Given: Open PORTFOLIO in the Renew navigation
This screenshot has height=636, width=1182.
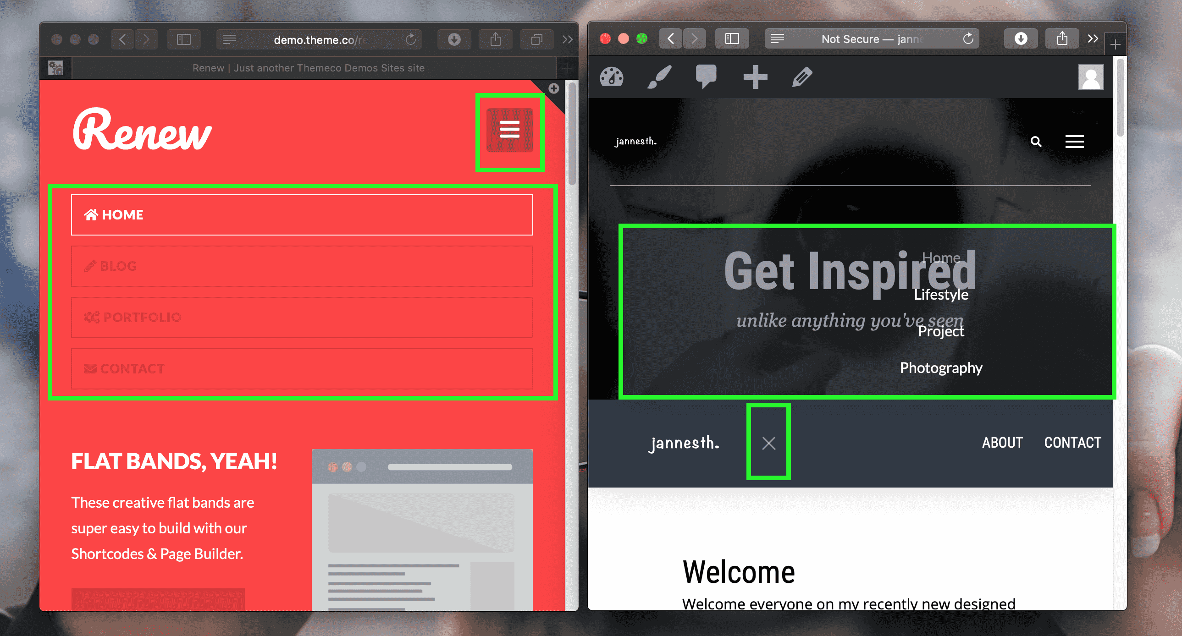Looking at the screenshot, I should point(302,317).
